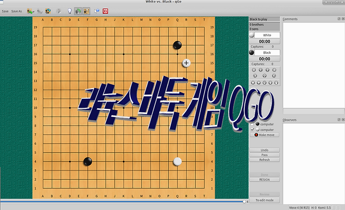Toggle the board coordinates icon
Image resolution: width=345 pixels, height=210 pixels.
(86, 11)
